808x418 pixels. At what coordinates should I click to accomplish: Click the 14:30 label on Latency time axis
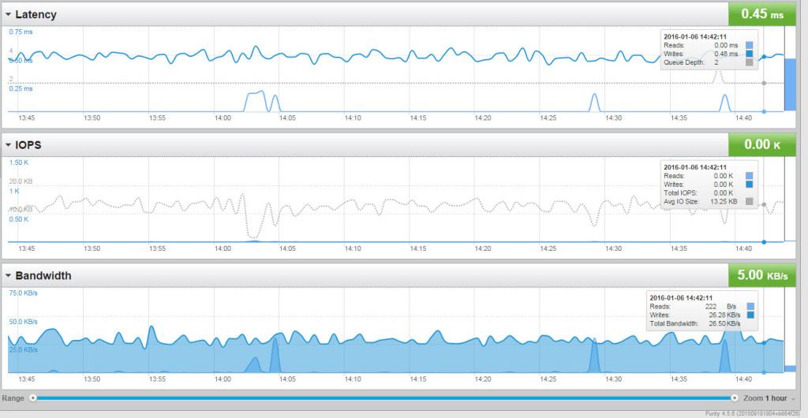click(x=613, y=118)
